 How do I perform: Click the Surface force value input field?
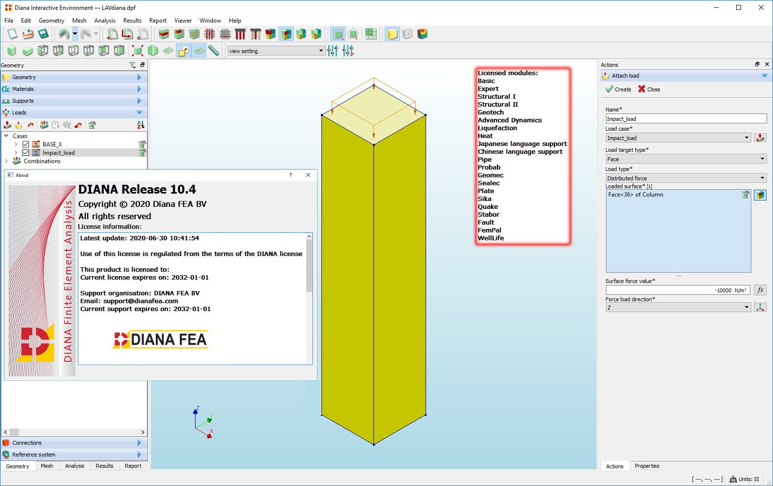coord(677,290)
